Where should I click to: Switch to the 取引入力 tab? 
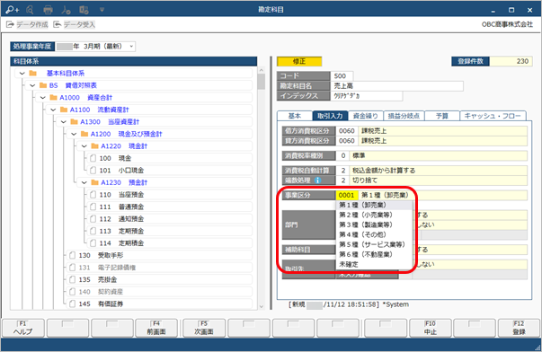330,116
